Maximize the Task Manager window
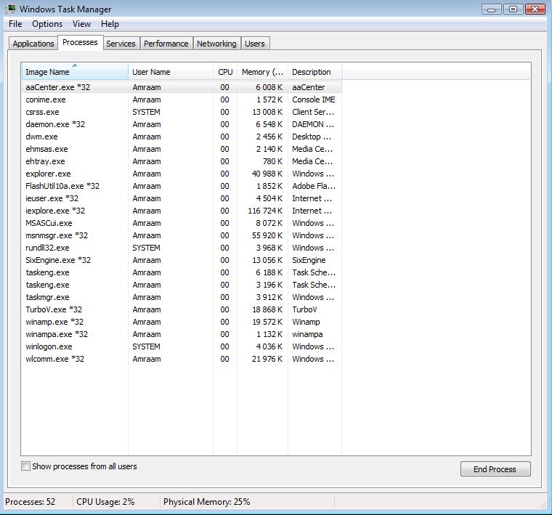 point(514,9)
